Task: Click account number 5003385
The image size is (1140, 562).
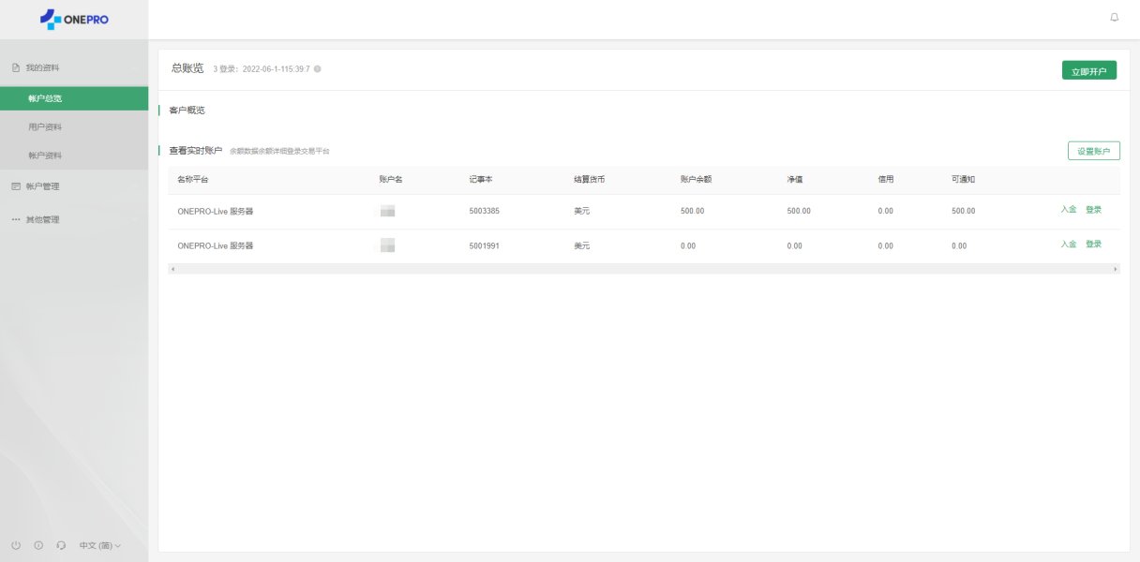Action: pos(484,212)
